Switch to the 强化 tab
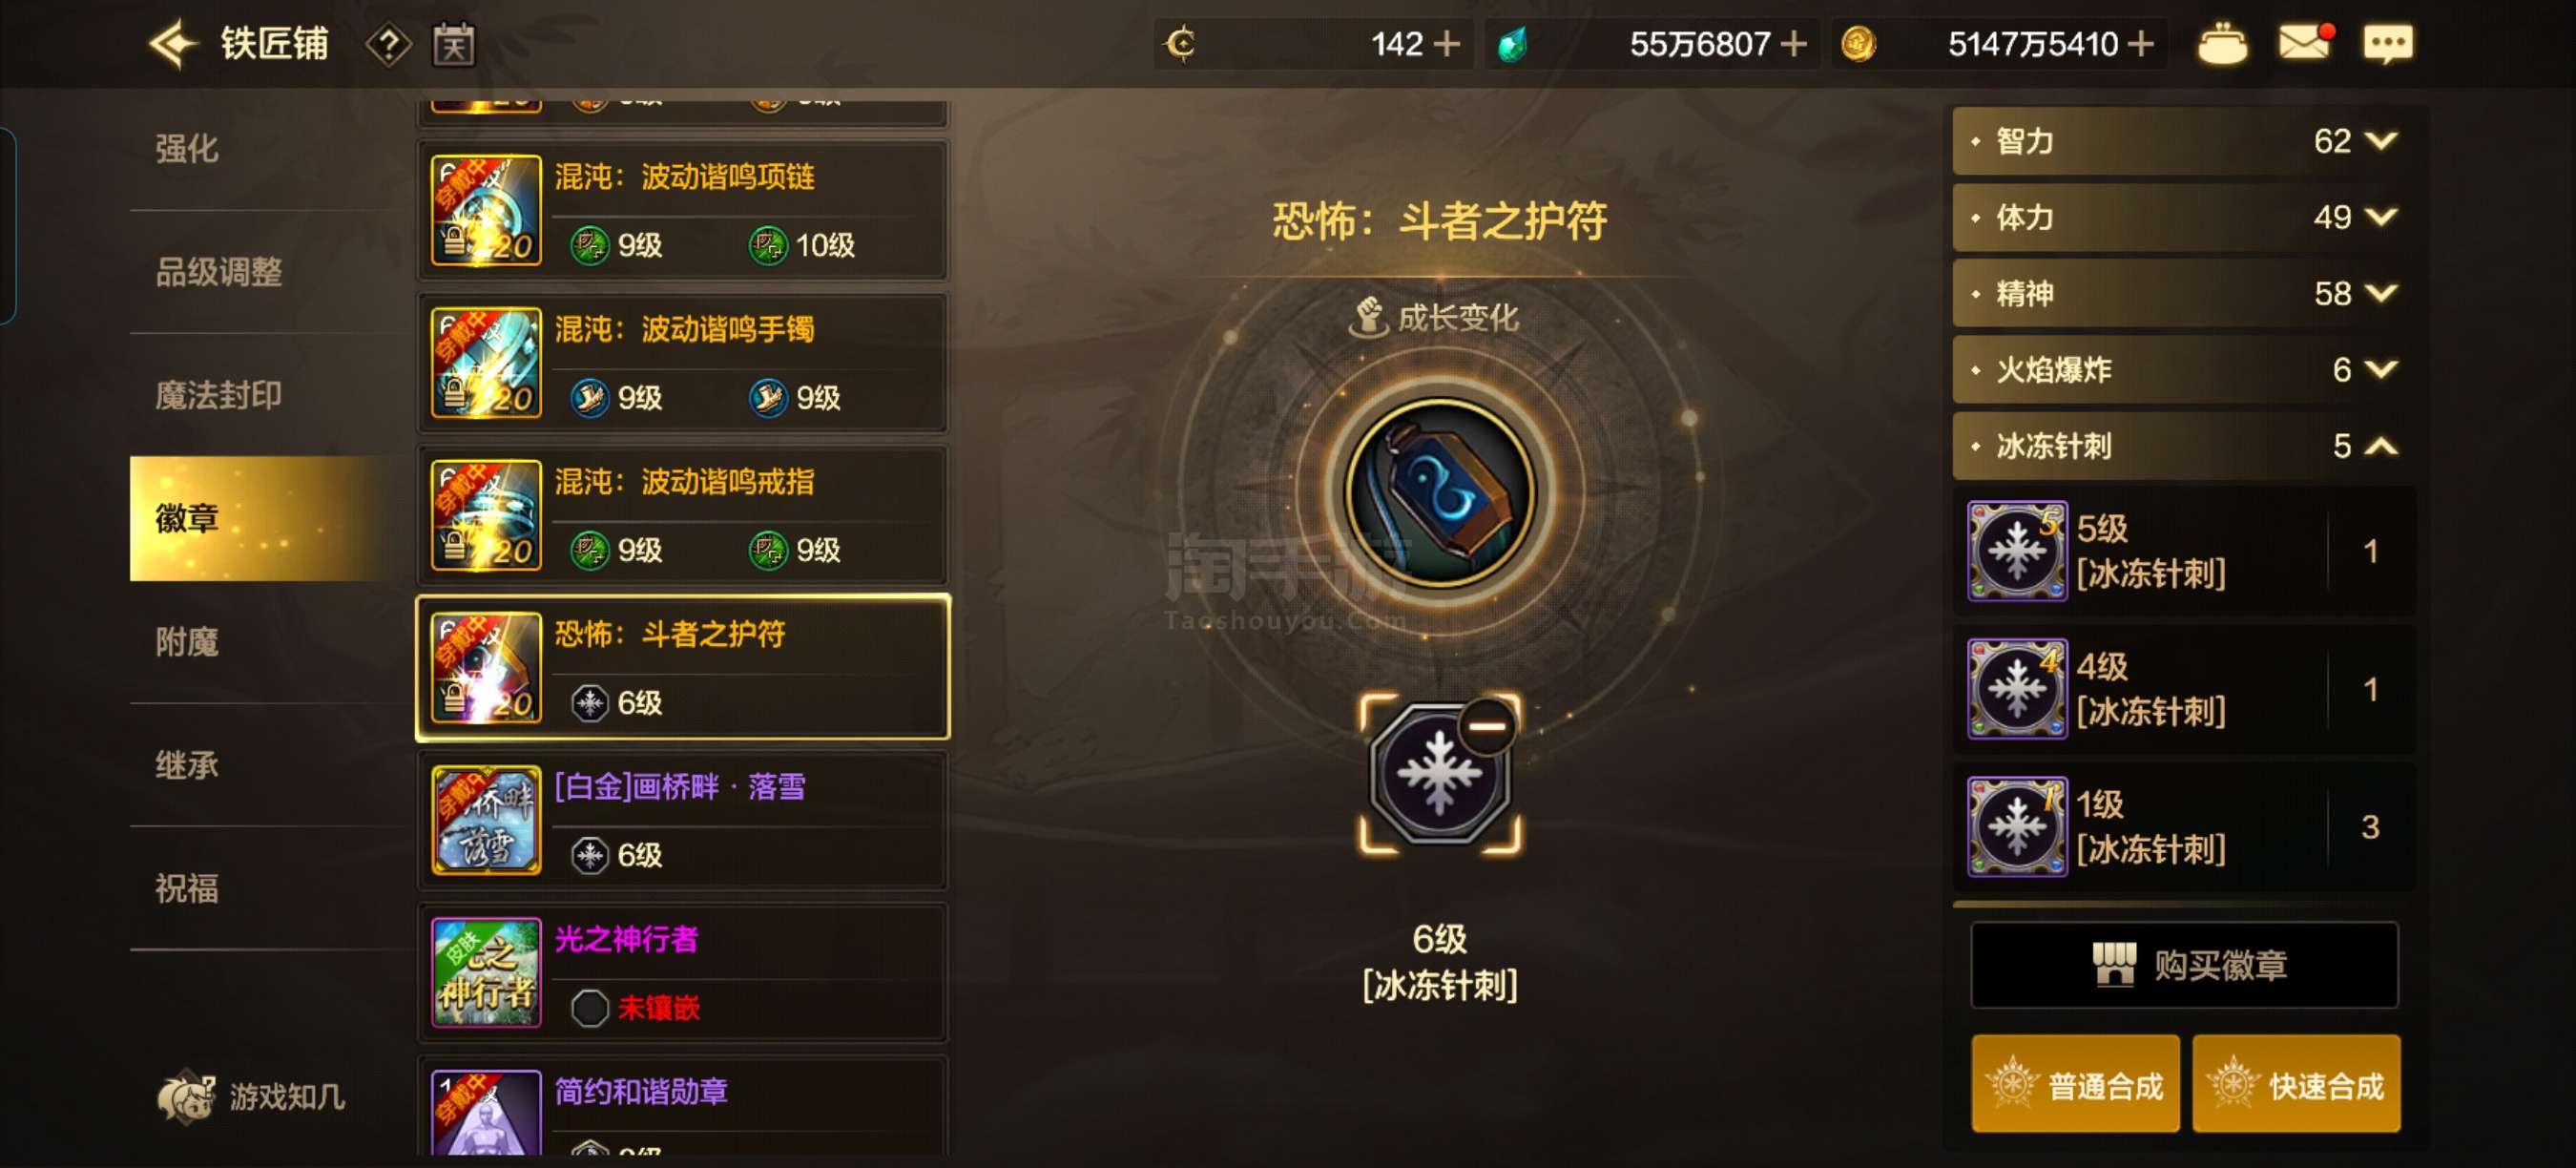The width and height of the screenshot is (2576, 1168). [187, 149]
